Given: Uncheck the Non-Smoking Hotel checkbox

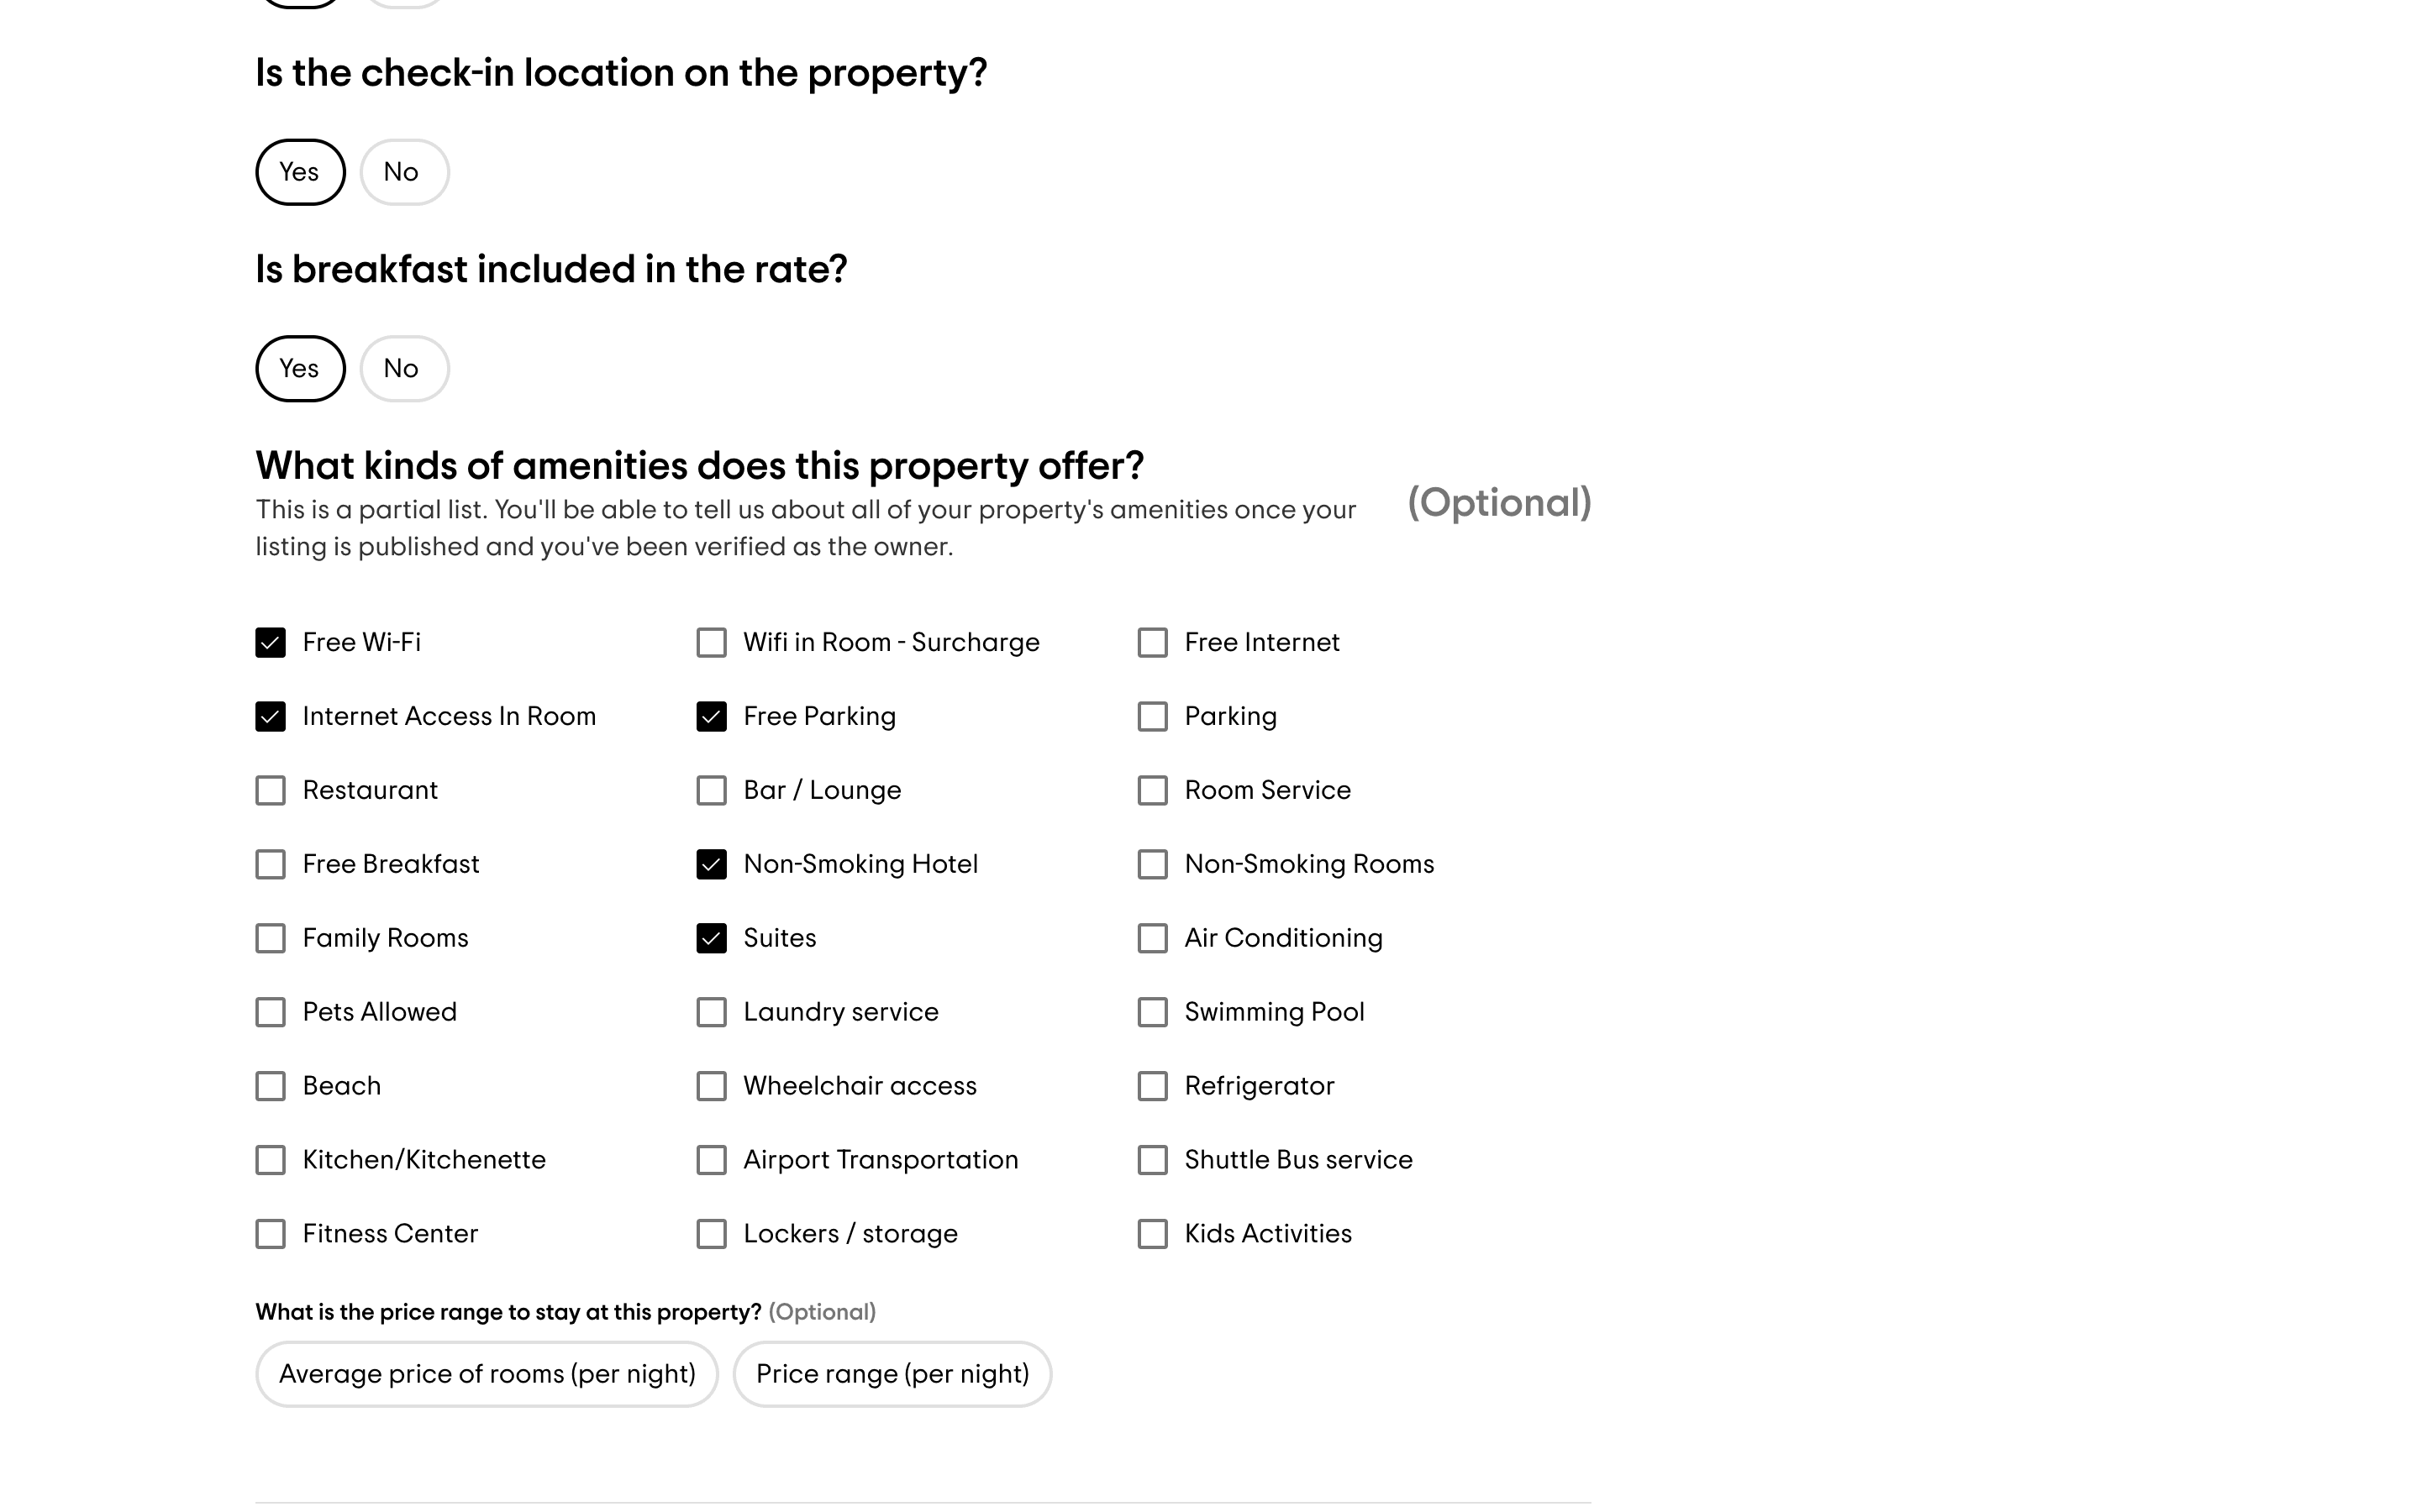Looking at the screenshot, I should 711,864.
